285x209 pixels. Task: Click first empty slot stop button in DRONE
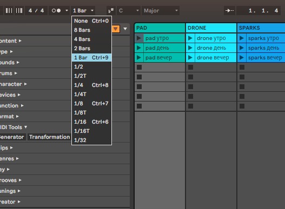[190, 68]
